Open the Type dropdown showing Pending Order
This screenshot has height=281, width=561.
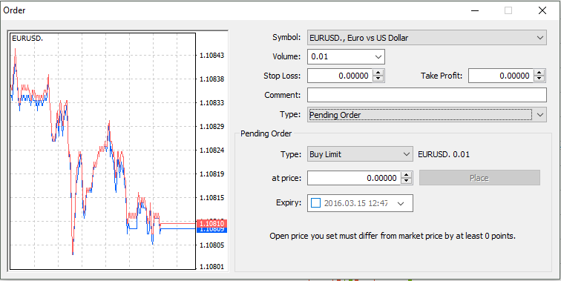(x=427, y=115)
